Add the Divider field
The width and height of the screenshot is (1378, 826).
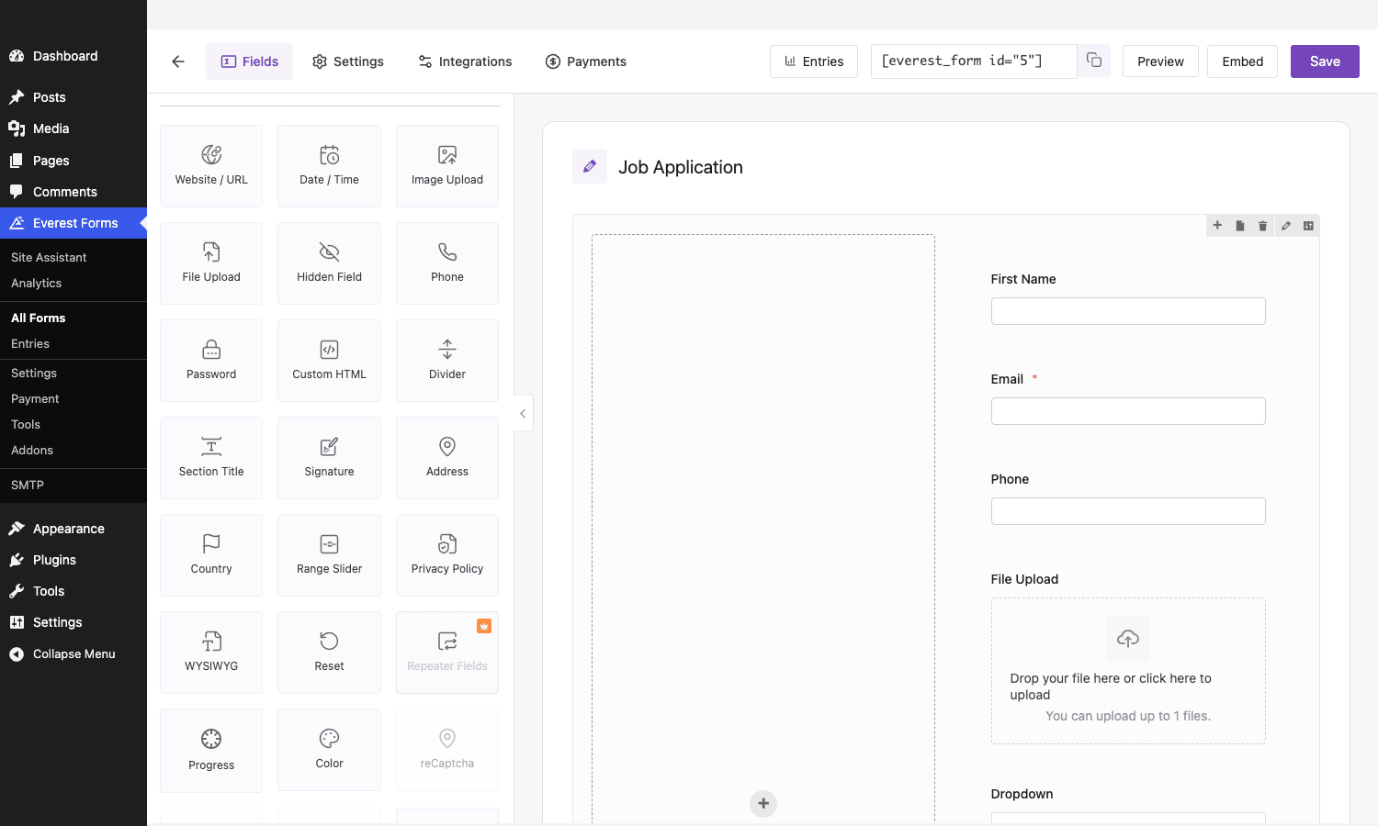[447, 361]
